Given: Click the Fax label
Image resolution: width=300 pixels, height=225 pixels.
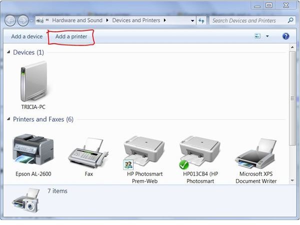Looking at the screenshot, I should 89,174.
